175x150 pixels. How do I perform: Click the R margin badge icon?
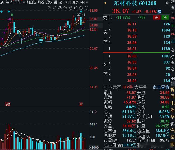point(105,3)
